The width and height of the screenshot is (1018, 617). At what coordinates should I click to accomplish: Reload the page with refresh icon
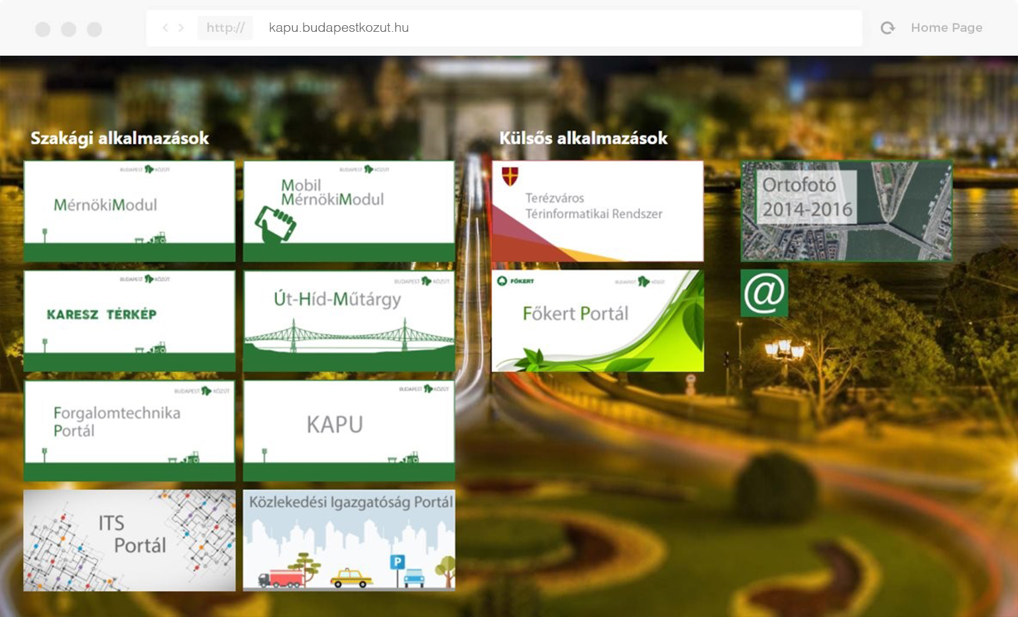(887, 28)
